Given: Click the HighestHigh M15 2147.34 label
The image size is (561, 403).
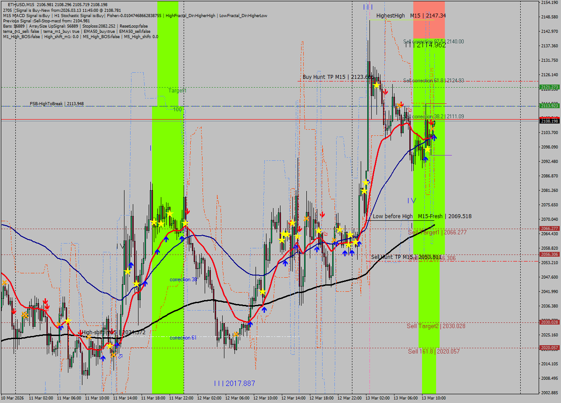Looking at the screenshot, I should click(411, 16).
